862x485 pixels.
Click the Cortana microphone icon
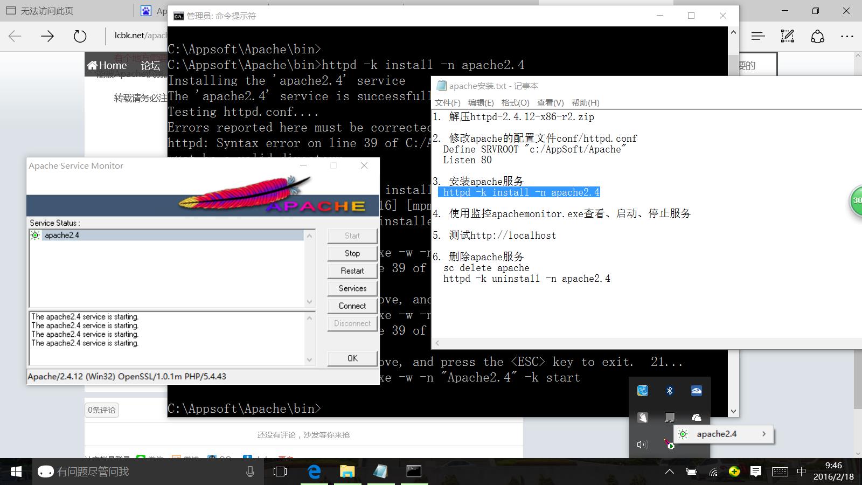(x=250, y=472)
